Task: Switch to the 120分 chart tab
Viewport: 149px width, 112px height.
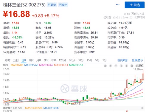Action: coord(62,60)
